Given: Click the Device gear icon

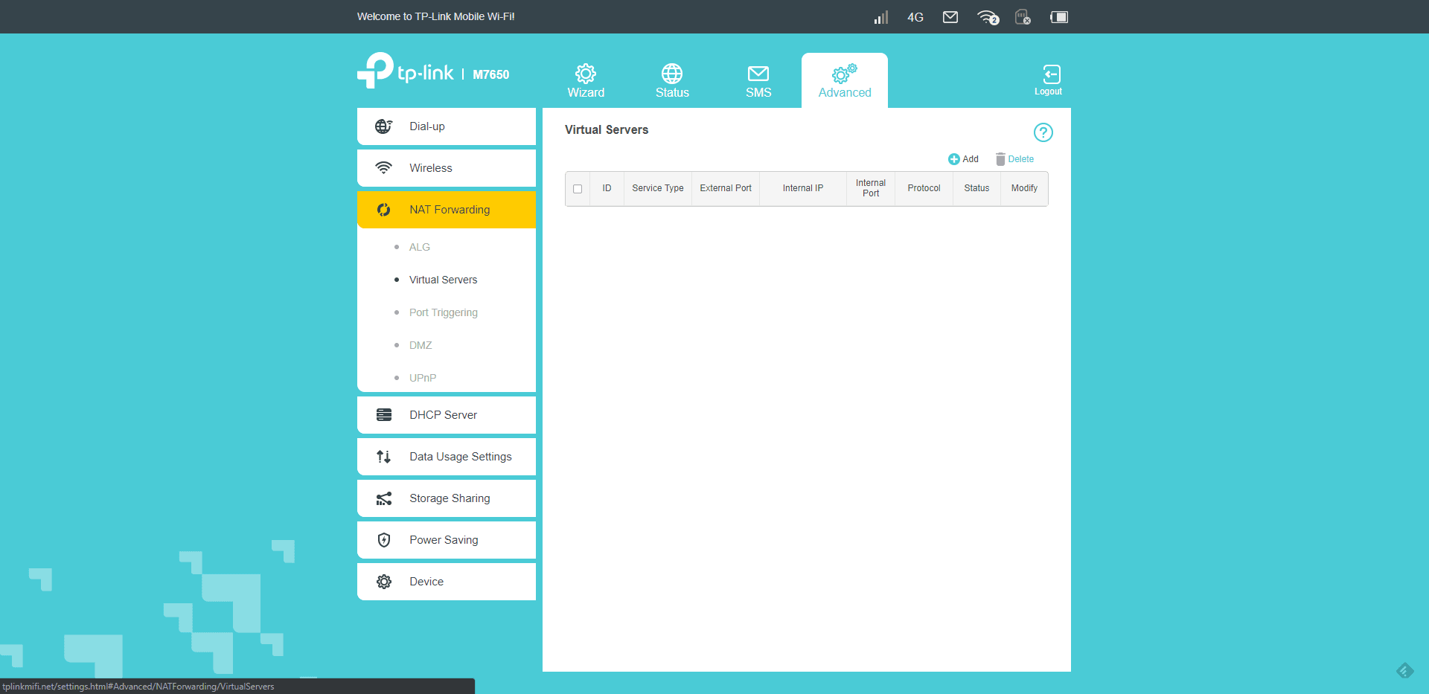Looking at the screenshot, I should pyautogui.click(x=384, y=582).
